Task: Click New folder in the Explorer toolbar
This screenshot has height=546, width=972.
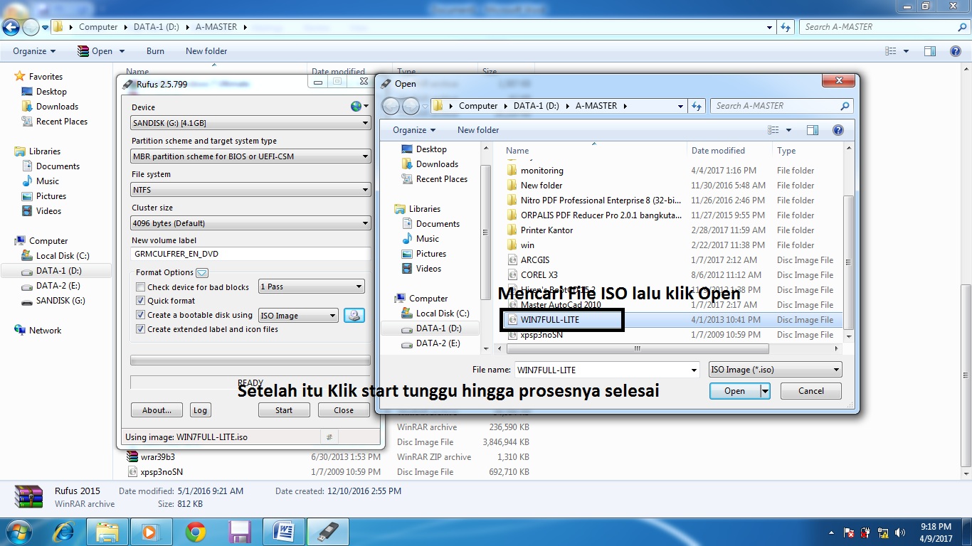Action: [206, 51]
